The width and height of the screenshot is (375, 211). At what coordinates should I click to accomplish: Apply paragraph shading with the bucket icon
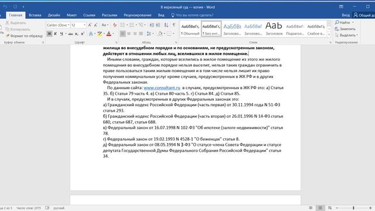tap(160, 34)
